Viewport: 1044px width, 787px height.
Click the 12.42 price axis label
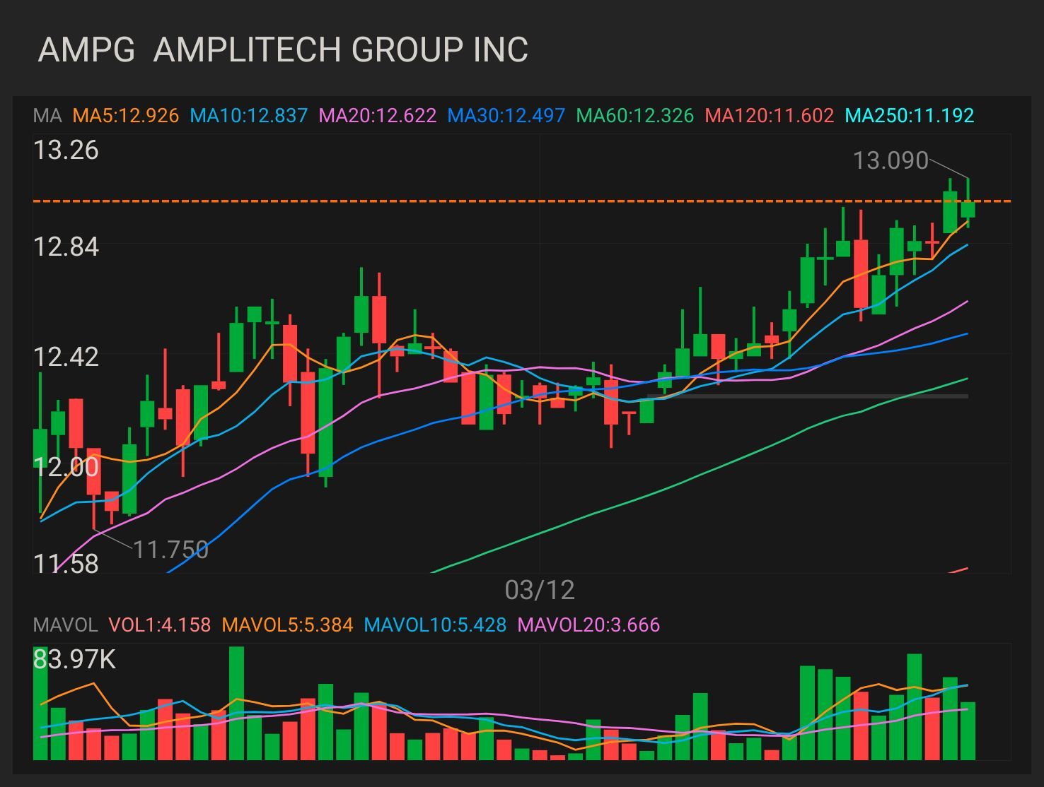click(66, 357)
